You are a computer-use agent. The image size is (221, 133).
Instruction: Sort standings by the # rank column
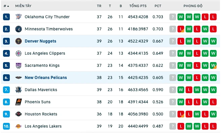6,6
